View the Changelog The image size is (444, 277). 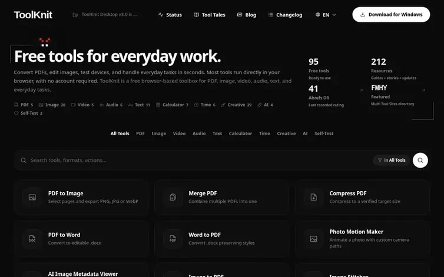285,15
